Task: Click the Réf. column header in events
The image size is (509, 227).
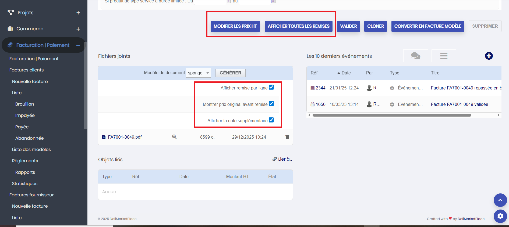Action: pos(314,73)
